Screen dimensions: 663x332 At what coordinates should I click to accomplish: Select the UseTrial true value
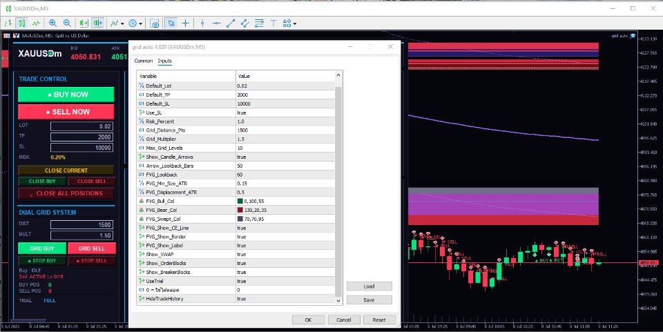[285, 281]
